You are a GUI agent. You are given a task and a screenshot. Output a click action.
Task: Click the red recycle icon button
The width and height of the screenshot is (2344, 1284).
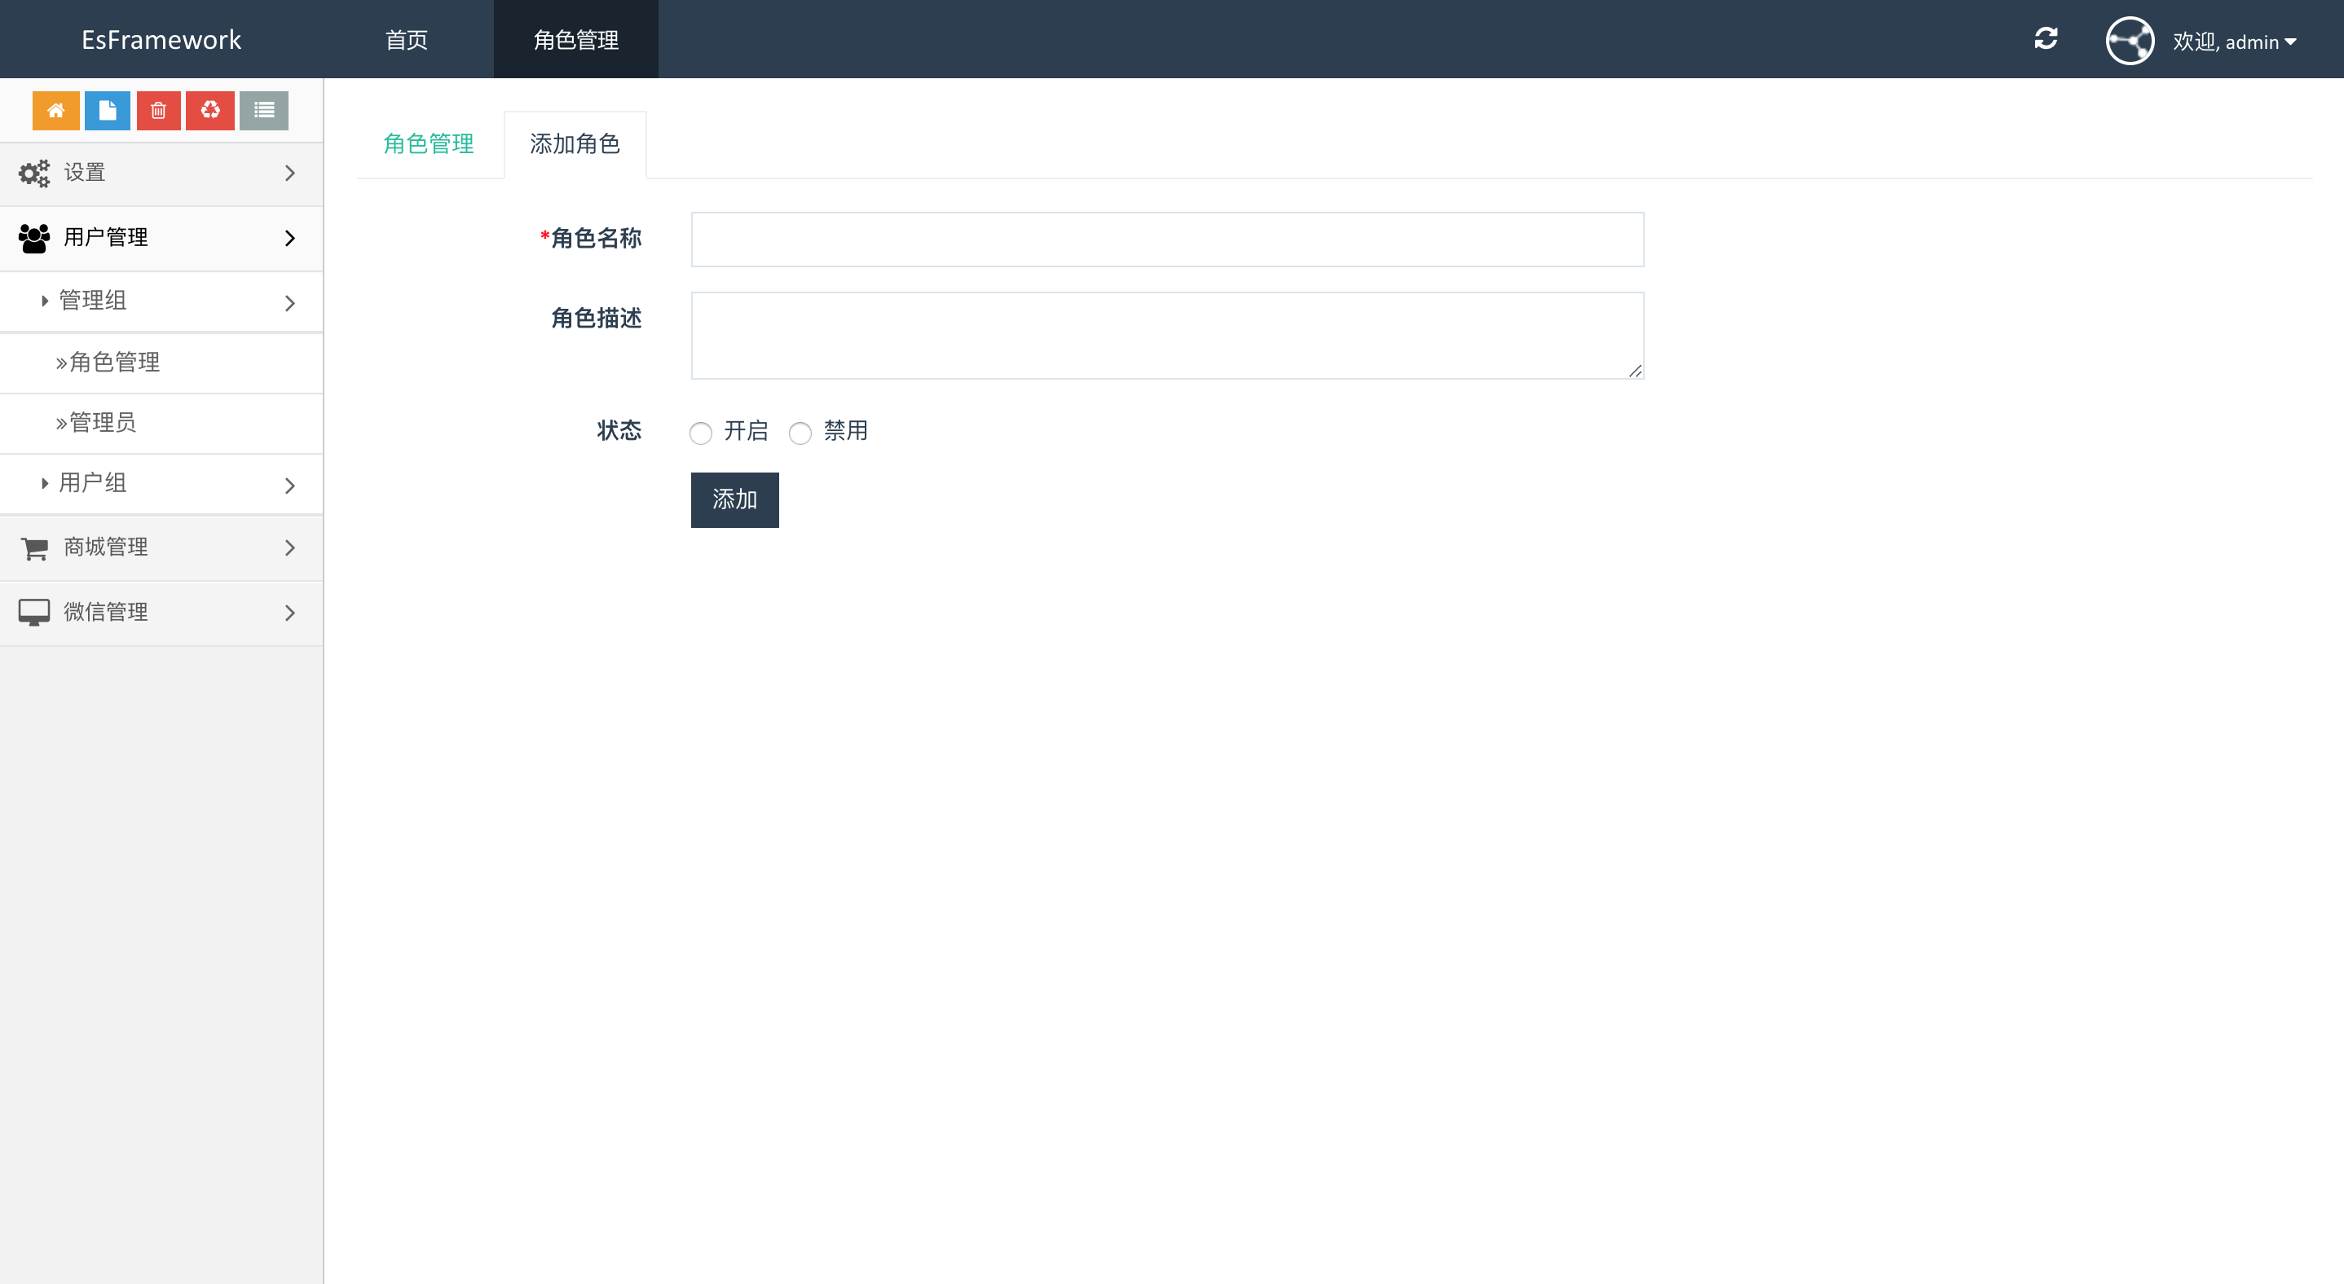click(210, 110)
